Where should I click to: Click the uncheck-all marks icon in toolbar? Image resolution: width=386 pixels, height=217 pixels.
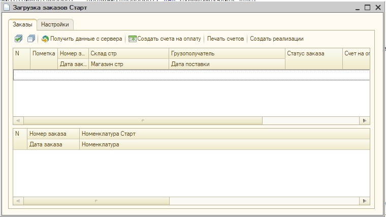31,39
